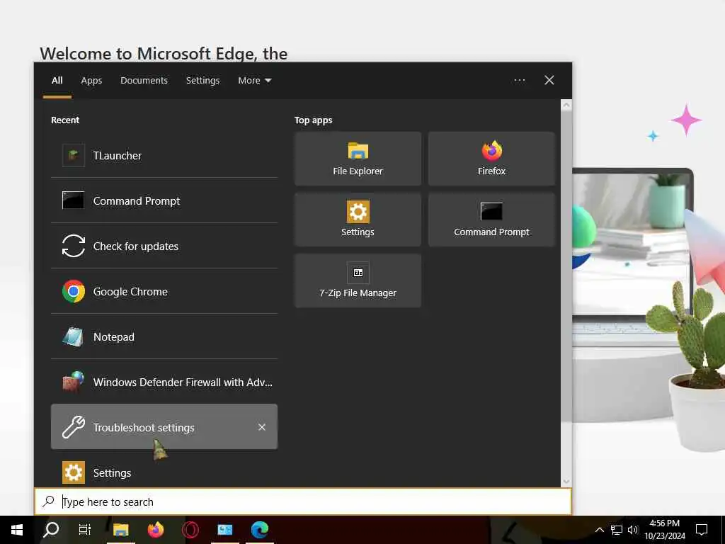The image size is (725, 544).
Task: Show hidden system tray icons
Action: (x=599, y=530)
